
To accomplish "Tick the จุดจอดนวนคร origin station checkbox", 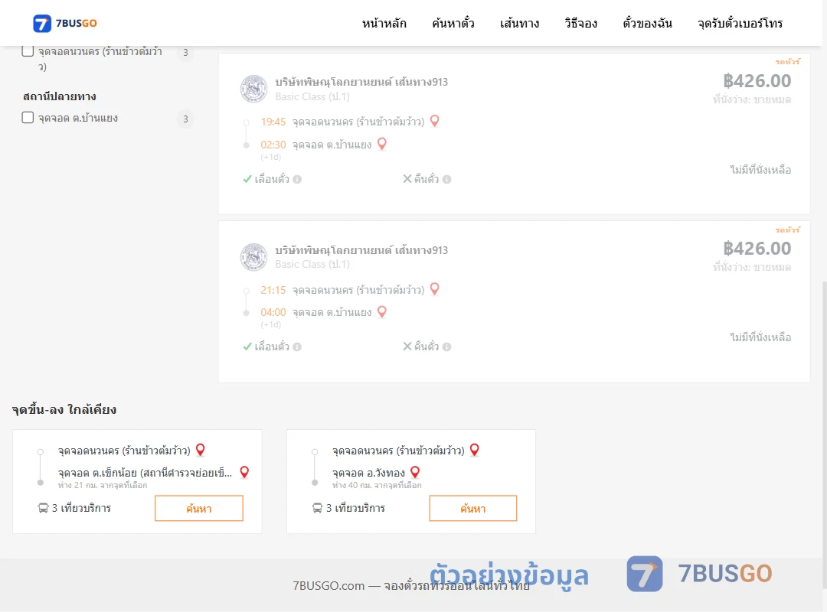I will pyautogui.click(x=28, y=51).
